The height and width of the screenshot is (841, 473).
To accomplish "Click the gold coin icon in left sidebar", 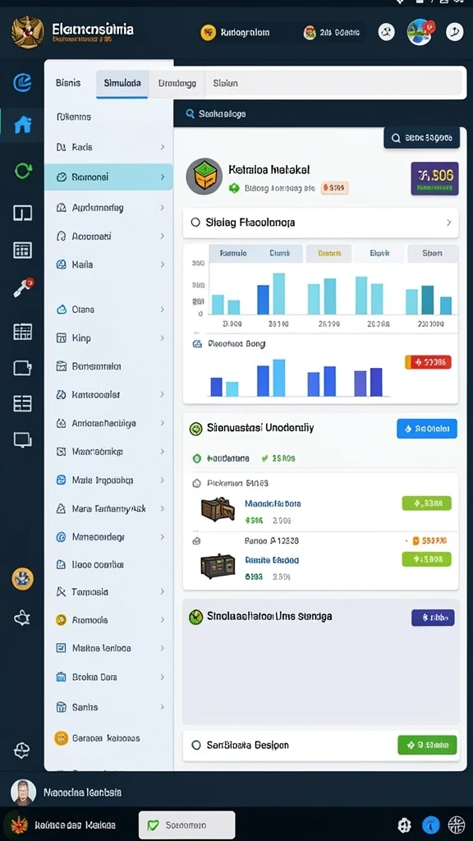I will point(22,579).
